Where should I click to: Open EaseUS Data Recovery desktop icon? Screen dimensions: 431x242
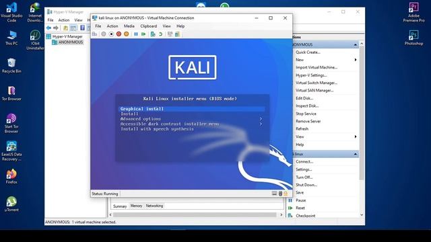pyautogui.click(x=11, y=151)
